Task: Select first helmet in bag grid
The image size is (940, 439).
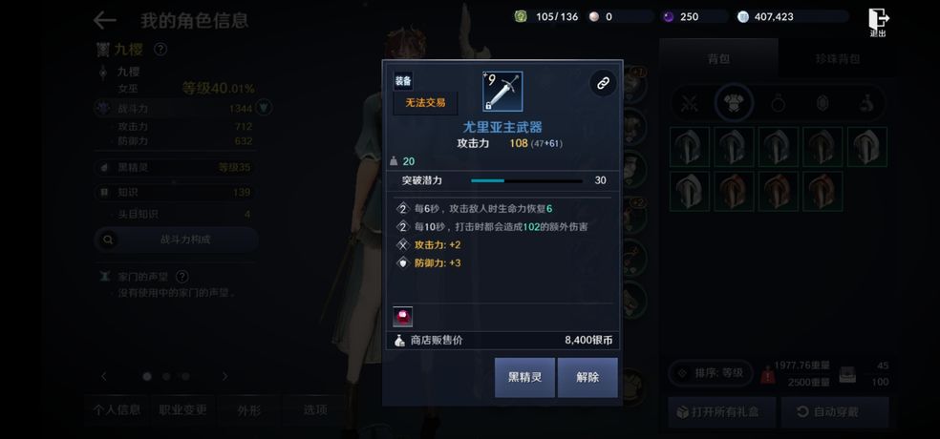Action: tap(690, 146)
